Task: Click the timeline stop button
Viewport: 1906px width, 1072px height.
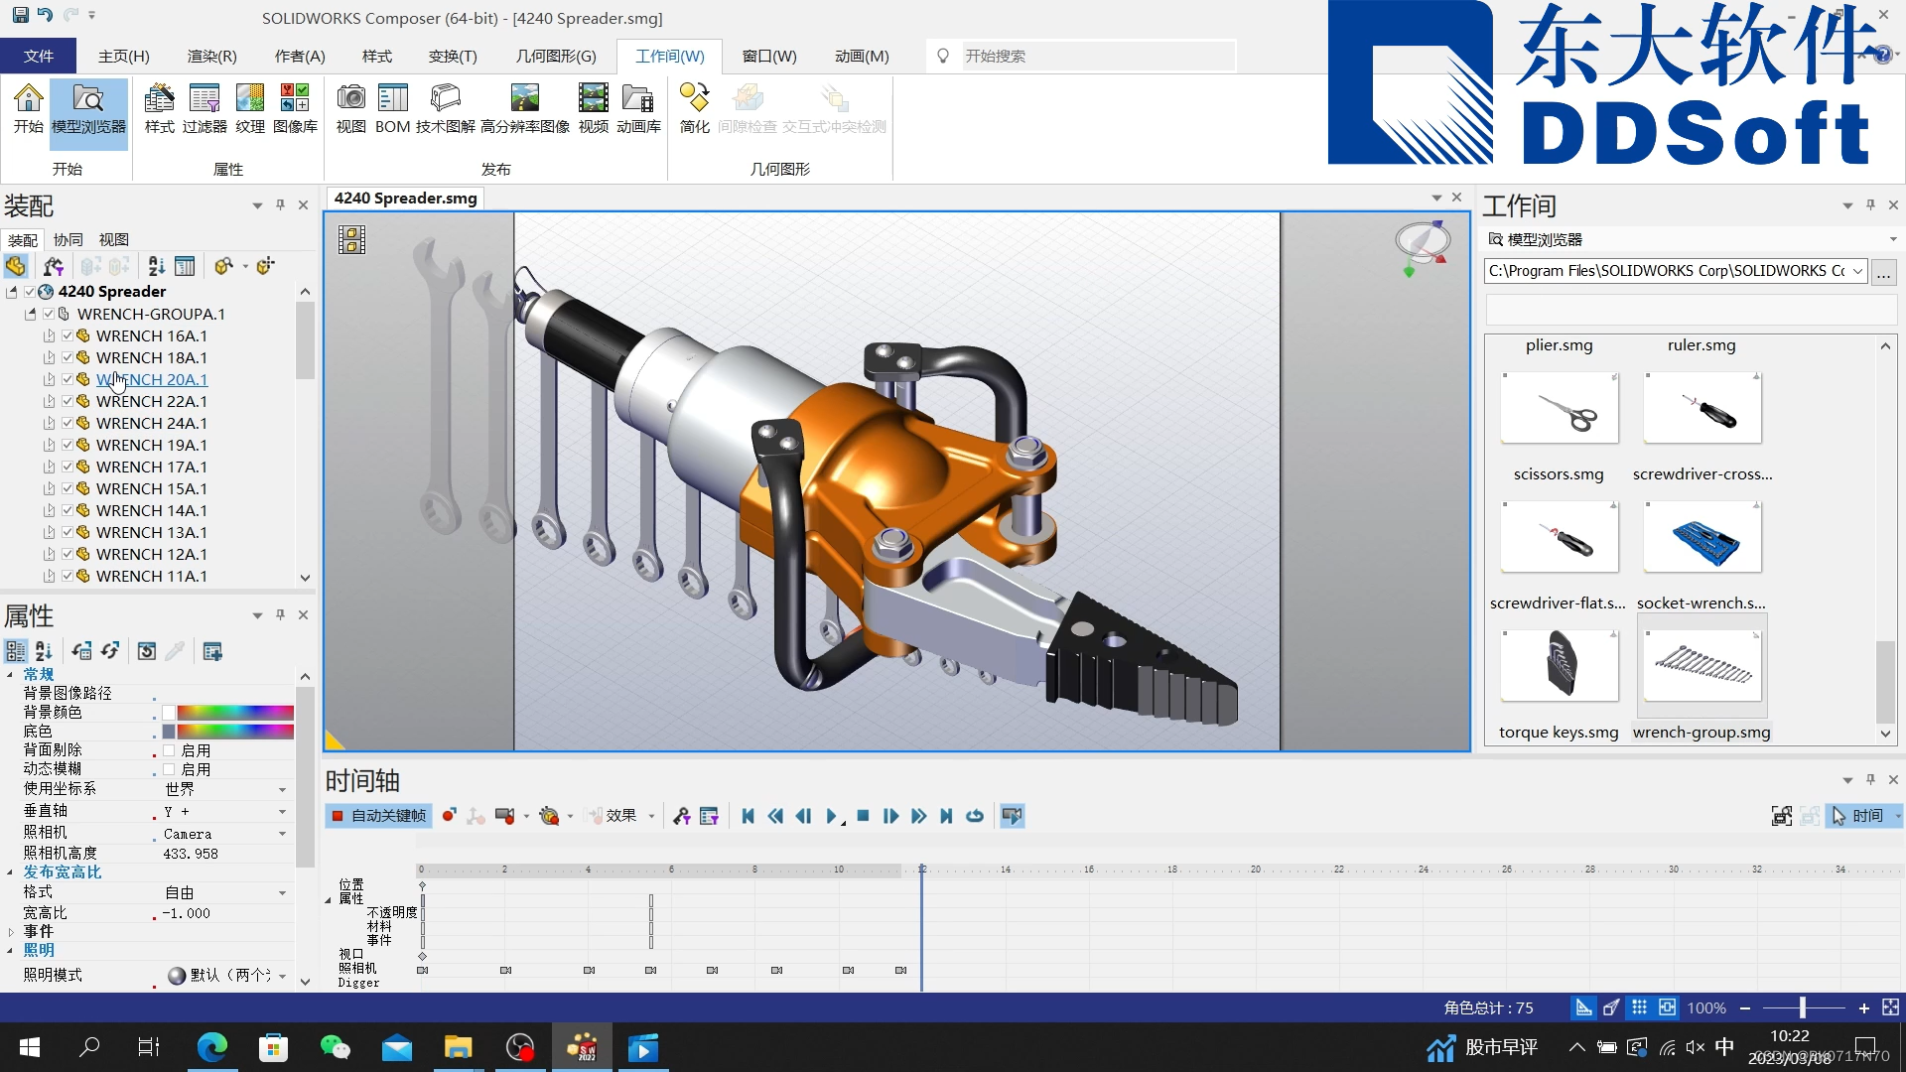Action: (863, 816)
